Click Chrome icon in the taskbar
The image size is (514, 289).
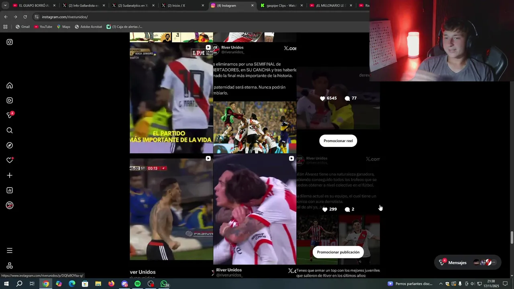pyautogui.click(x=46, y=284)
